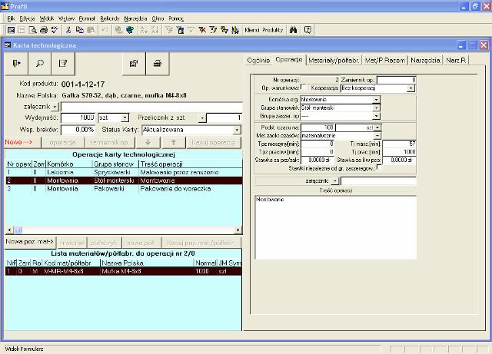
Task: Click the Nowa poz. mat-> button
Action: tap(30, 242)
